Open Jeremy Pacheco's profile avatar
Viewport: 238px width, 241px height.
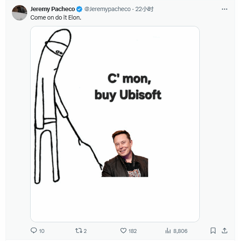click(20, 13)
